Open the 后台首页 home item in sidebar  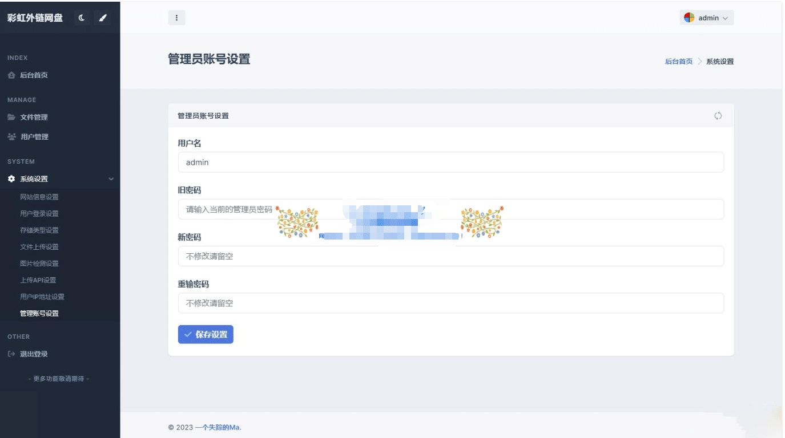point(34,75)
